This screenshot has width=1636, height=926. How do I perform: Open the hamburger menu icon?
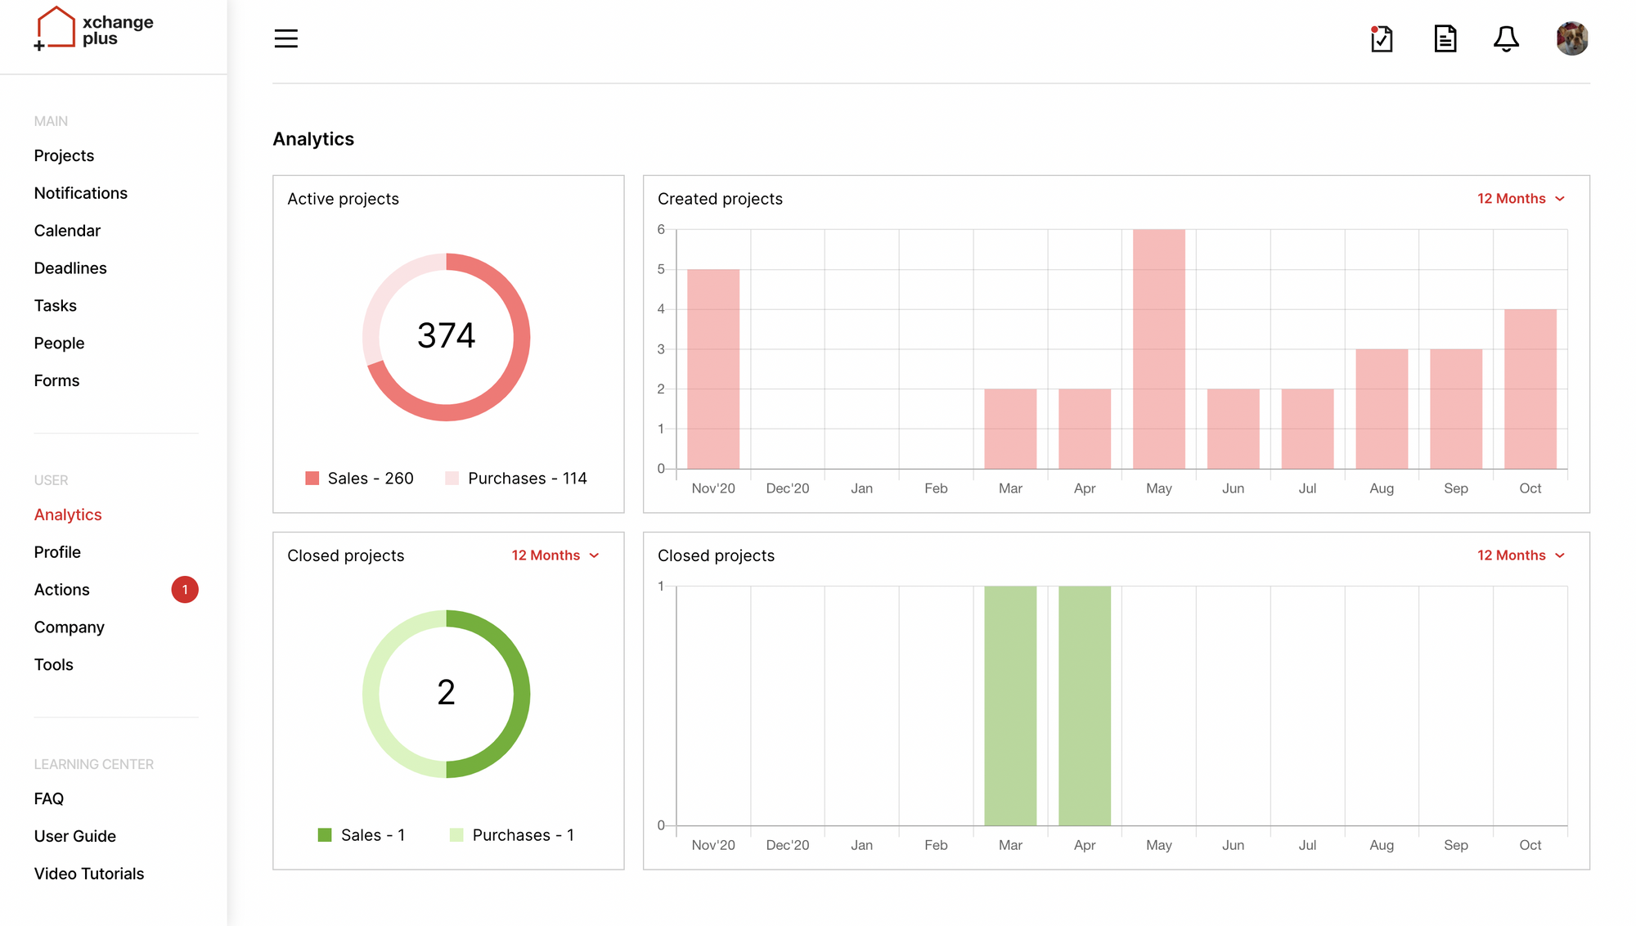pos(285,38)
